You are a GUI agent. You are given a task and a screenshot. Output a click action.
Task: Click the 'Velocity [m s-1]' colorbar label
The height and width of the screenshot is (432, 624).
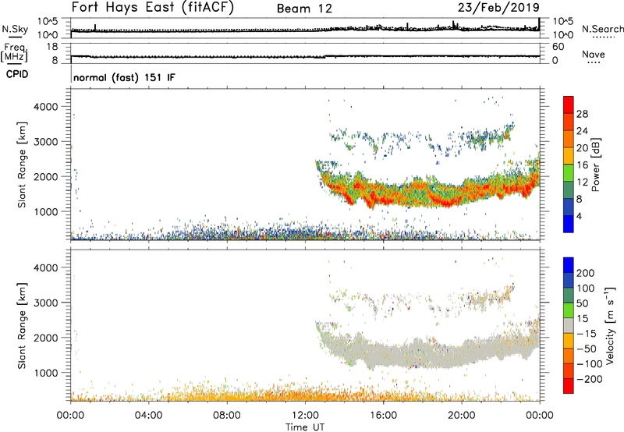[x=609, y=325]
